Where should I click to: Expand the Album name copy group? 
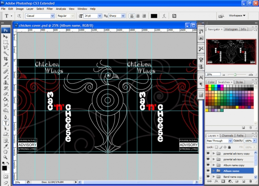coord(214,165)
